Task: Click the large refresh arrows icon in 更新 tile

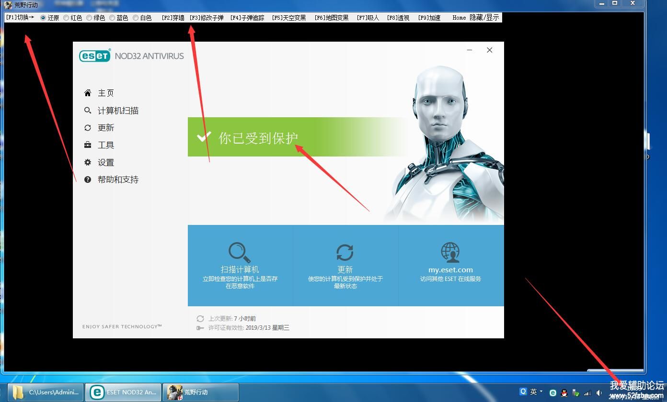Action: tap(345, 252)
